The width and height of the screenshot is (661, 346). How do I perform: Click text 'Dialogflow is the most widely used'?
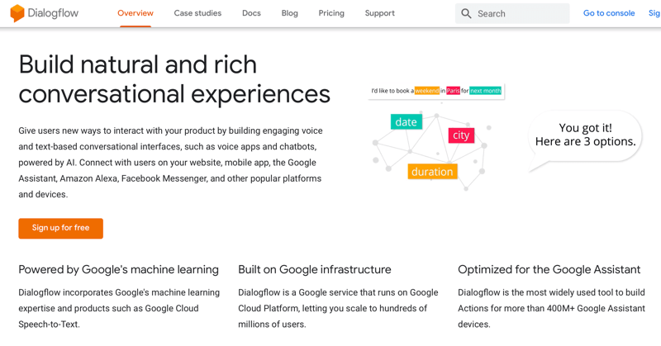point(535,292)
